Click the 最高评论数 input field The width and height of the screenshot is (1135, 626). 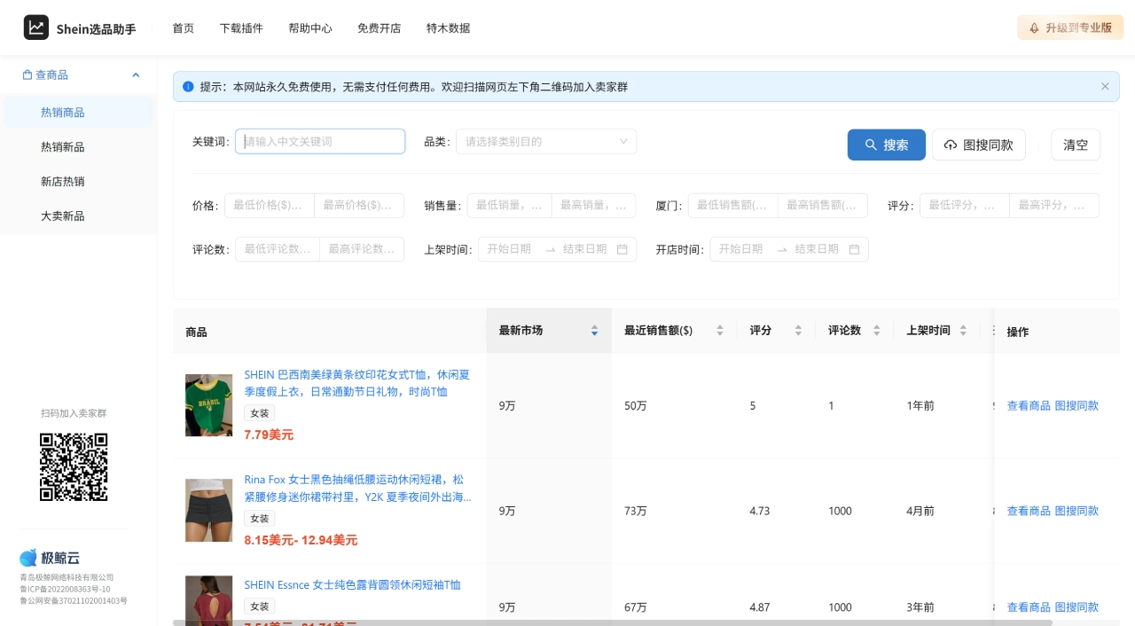[362, 249]
